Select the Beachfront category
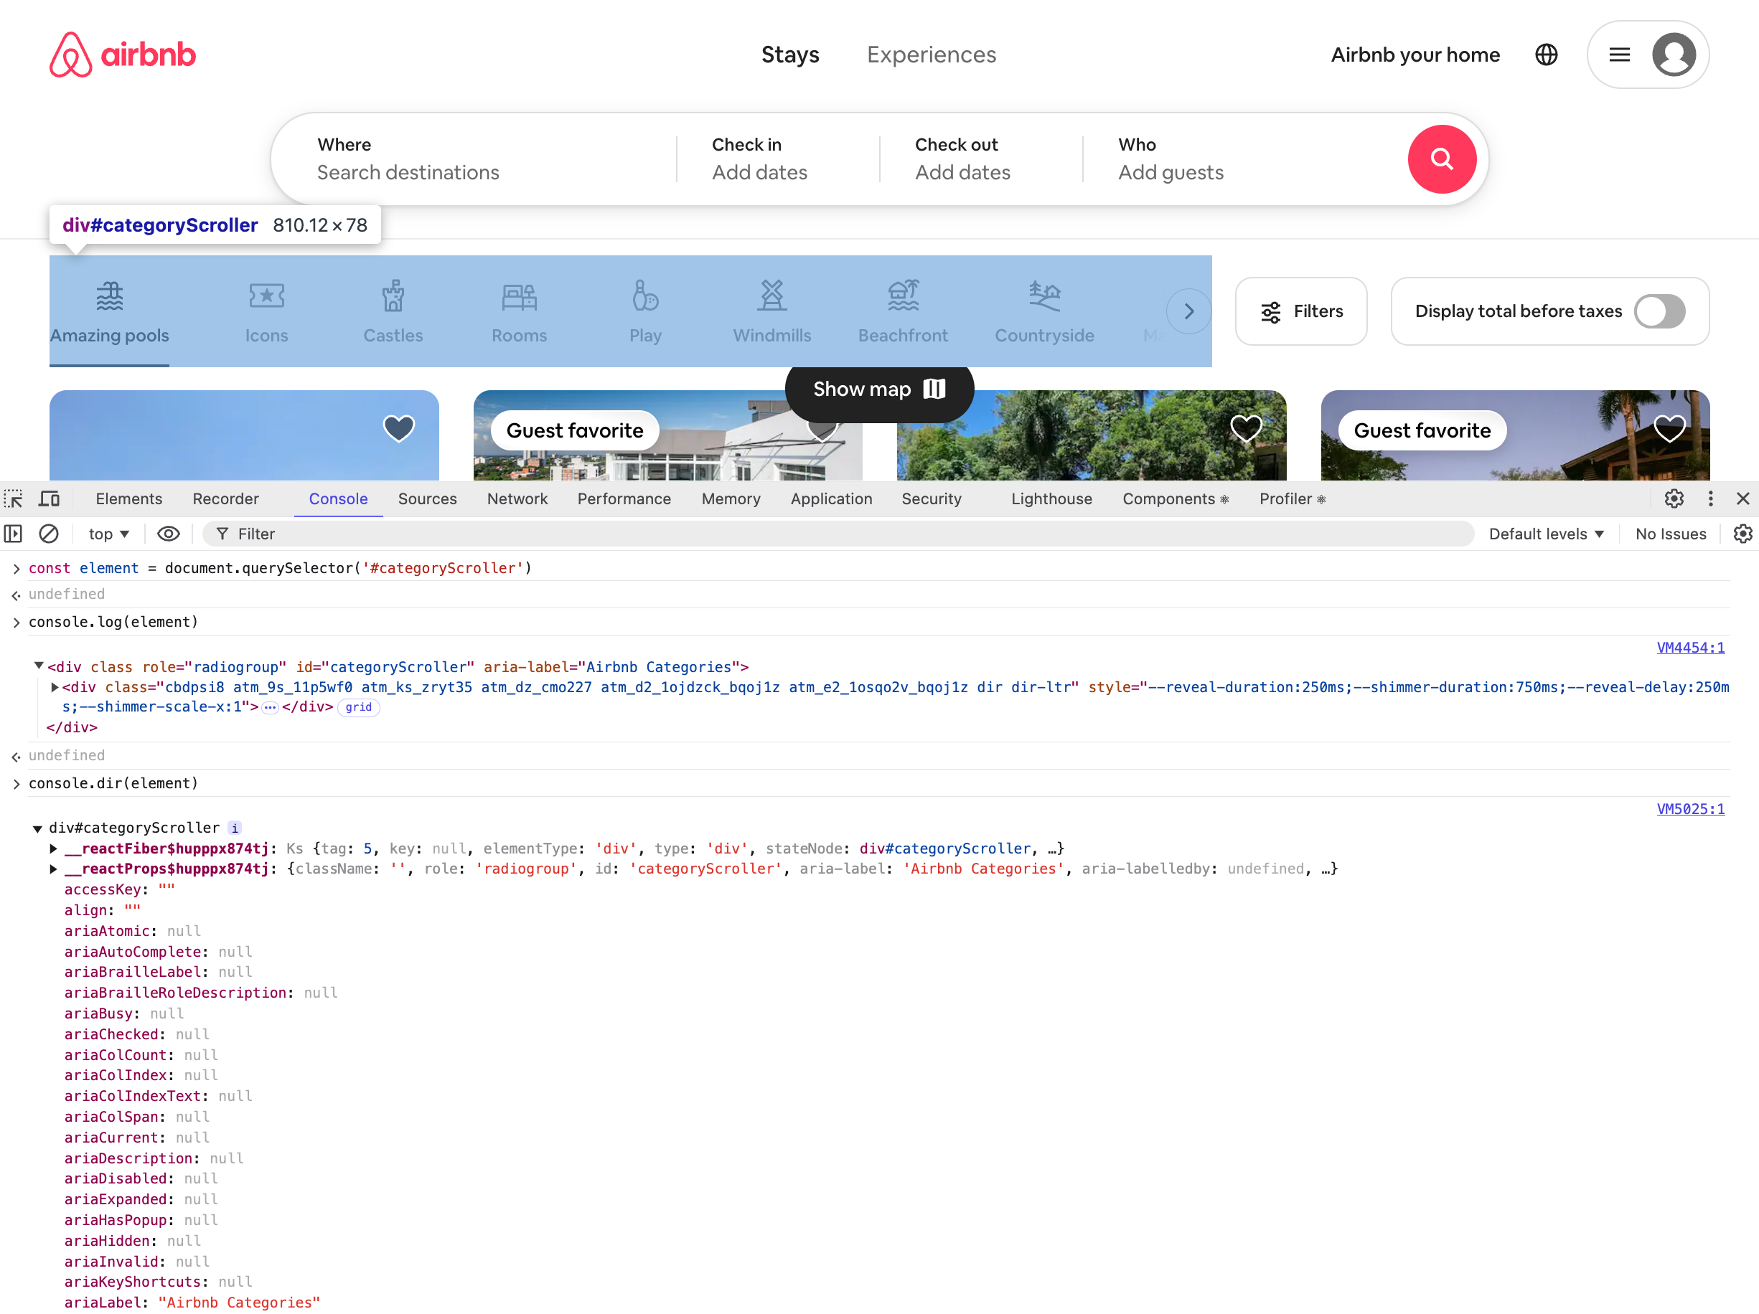Viewport: 1759px width, 1314px height. (903, 311)
